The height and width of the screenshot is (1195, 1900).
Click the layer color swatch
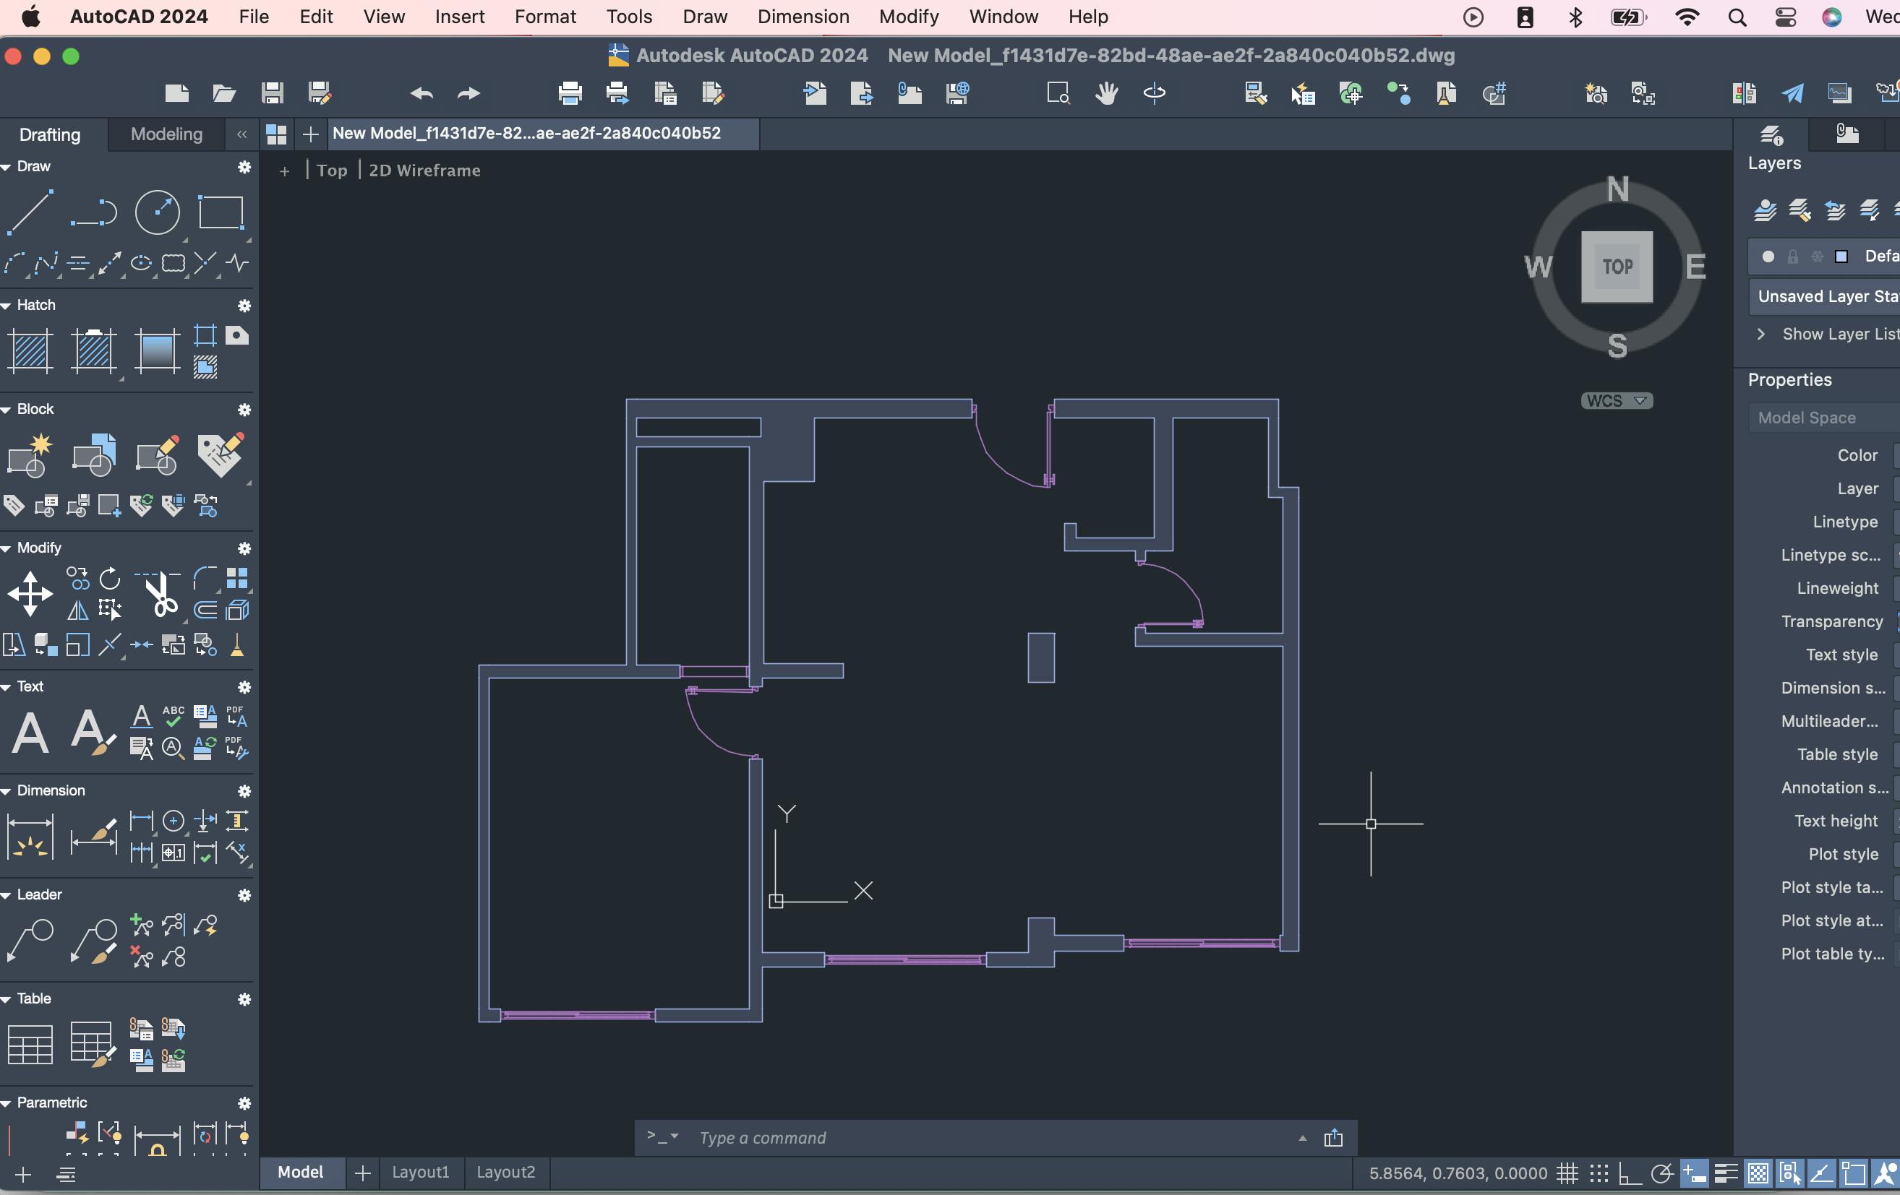1841,256
